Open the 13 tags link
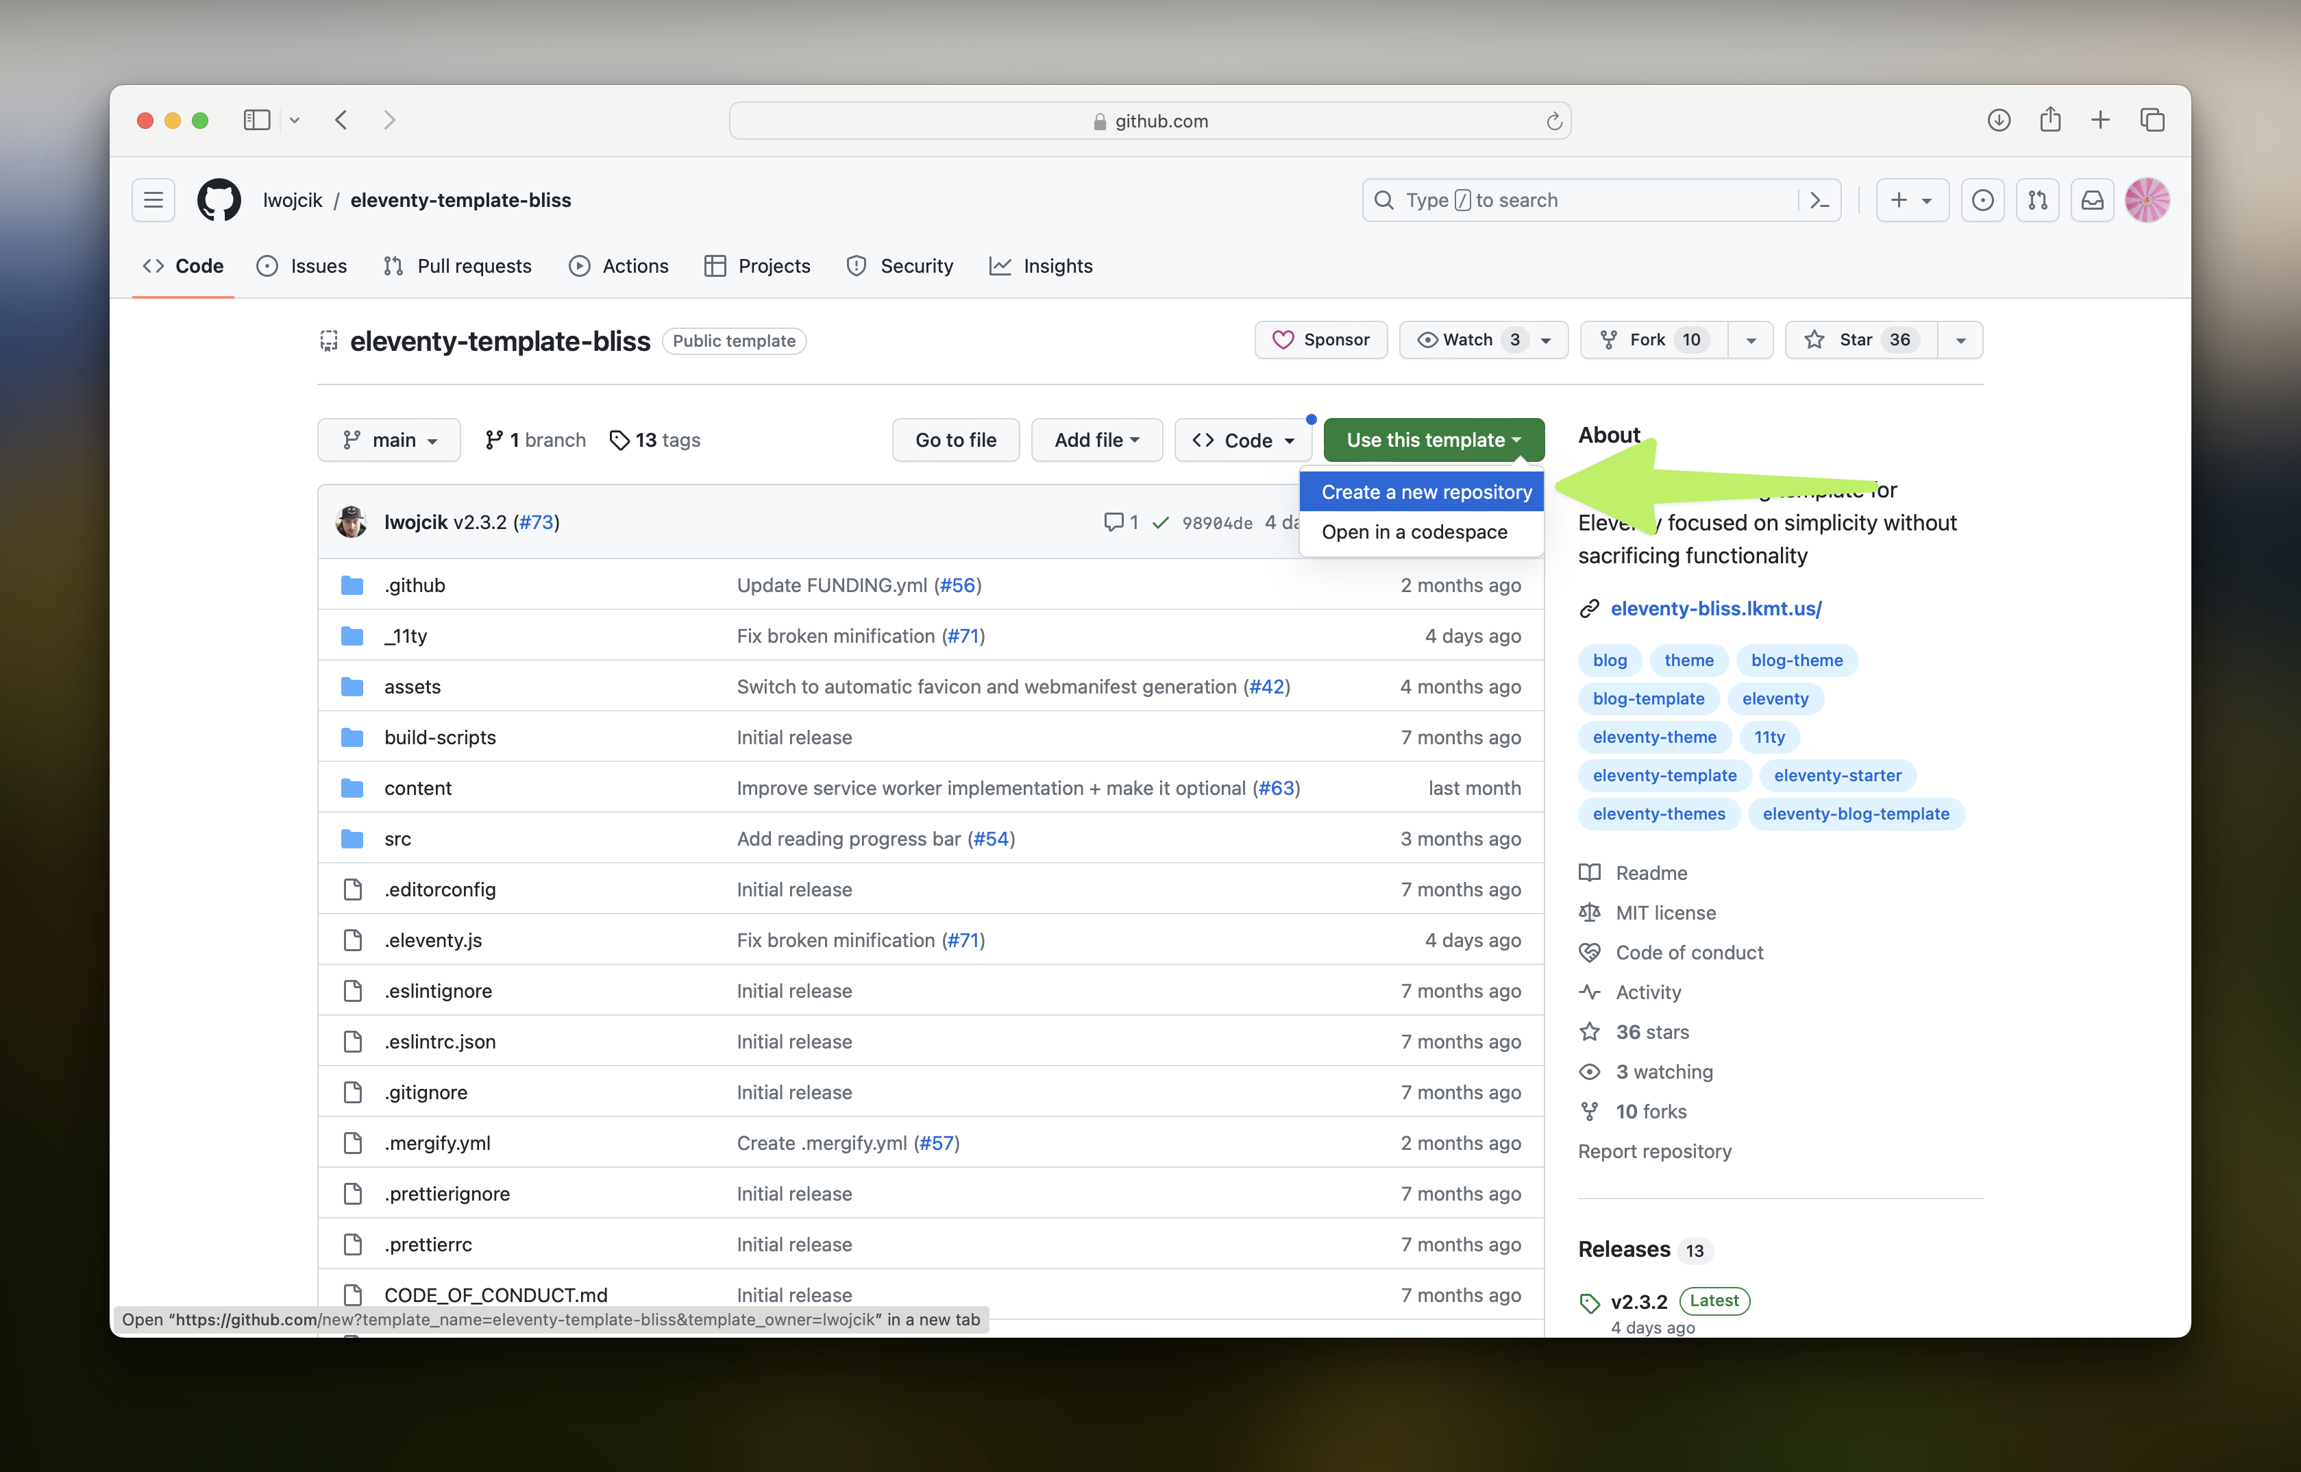Image resolution: width=2301 pixels, height=1472 pixels. coord(654,440)
